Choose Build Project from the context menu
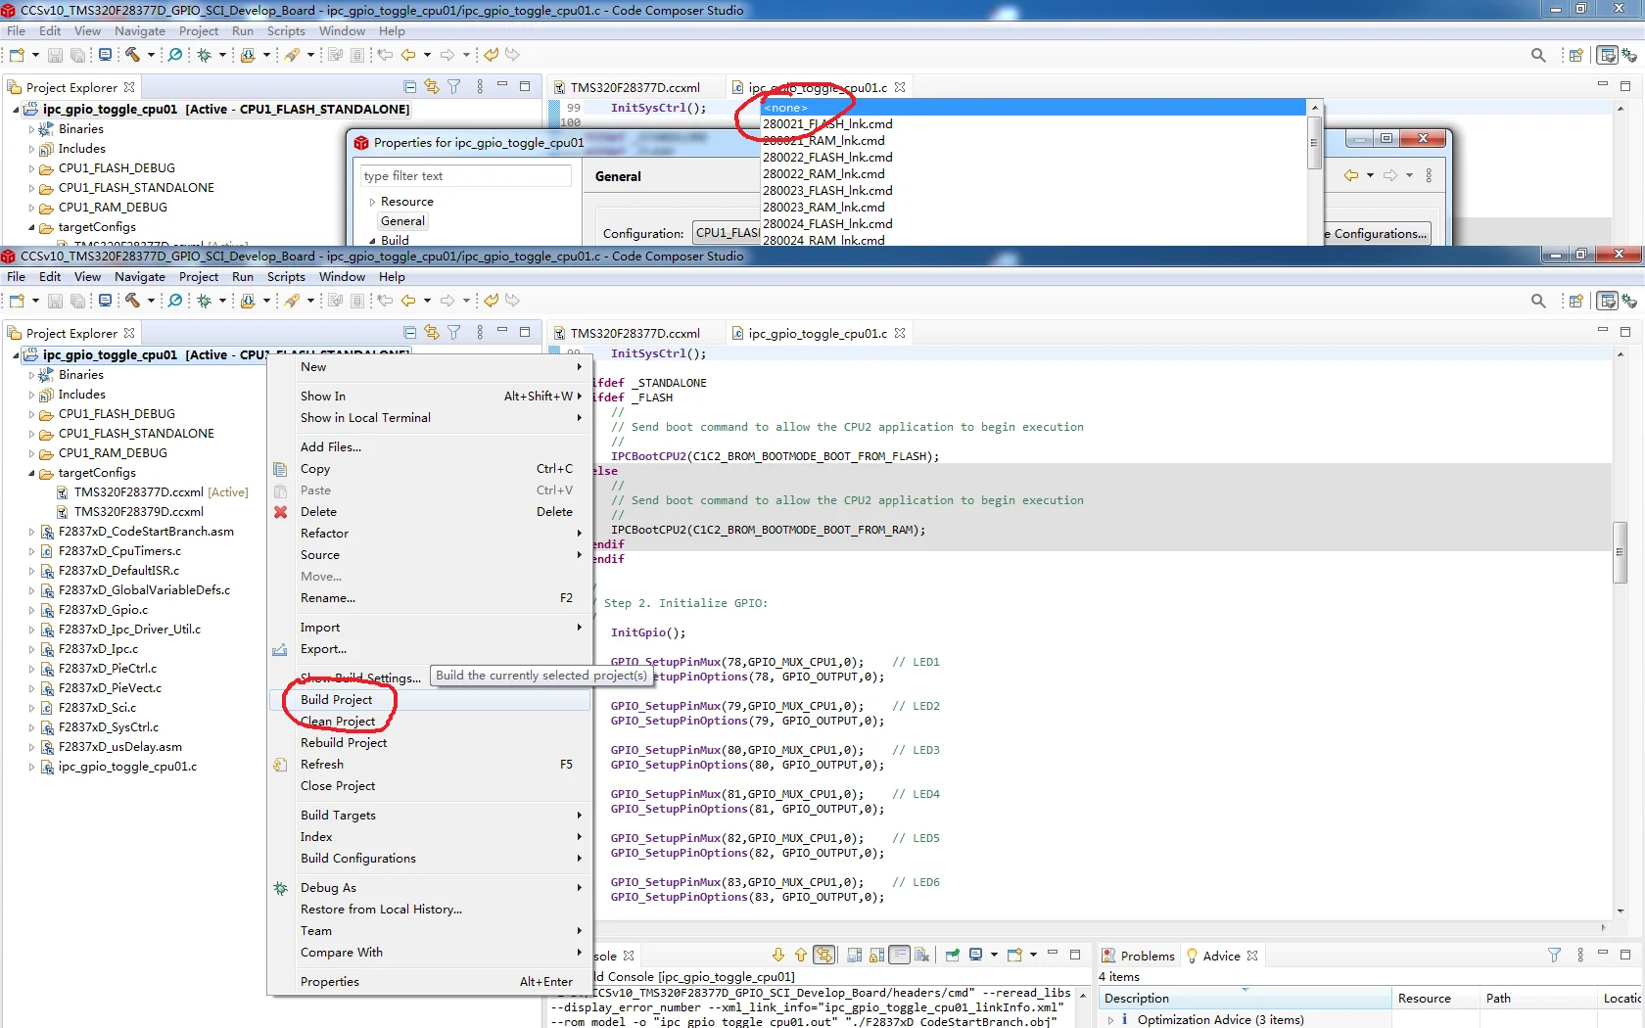 (x=337, y=700)
